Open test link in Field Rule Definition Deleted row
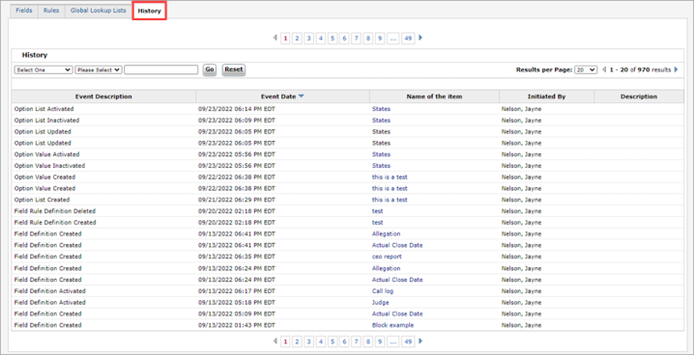Screen dimensions: 694x355 [x=378, y=211]
